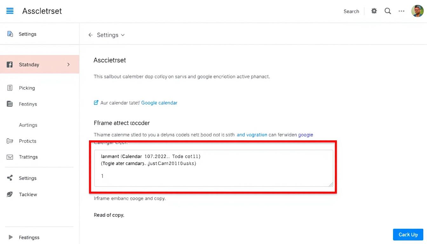
Task: Click the back arrow beside Settings
Action: pyautogui.click(x=91, y=35)
